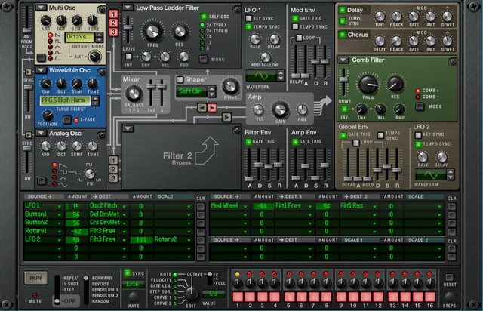The image size is (483, 311).
Task: Click the Analog Osc PW knob
Action: [90, 174]
